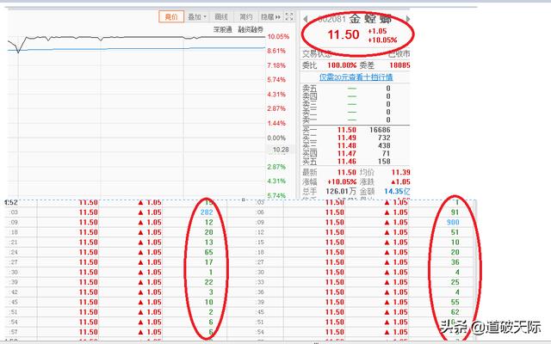This screenshot has width=551, height=344.
Task: Click bid volume 438
Action: (x=384, y=145)
